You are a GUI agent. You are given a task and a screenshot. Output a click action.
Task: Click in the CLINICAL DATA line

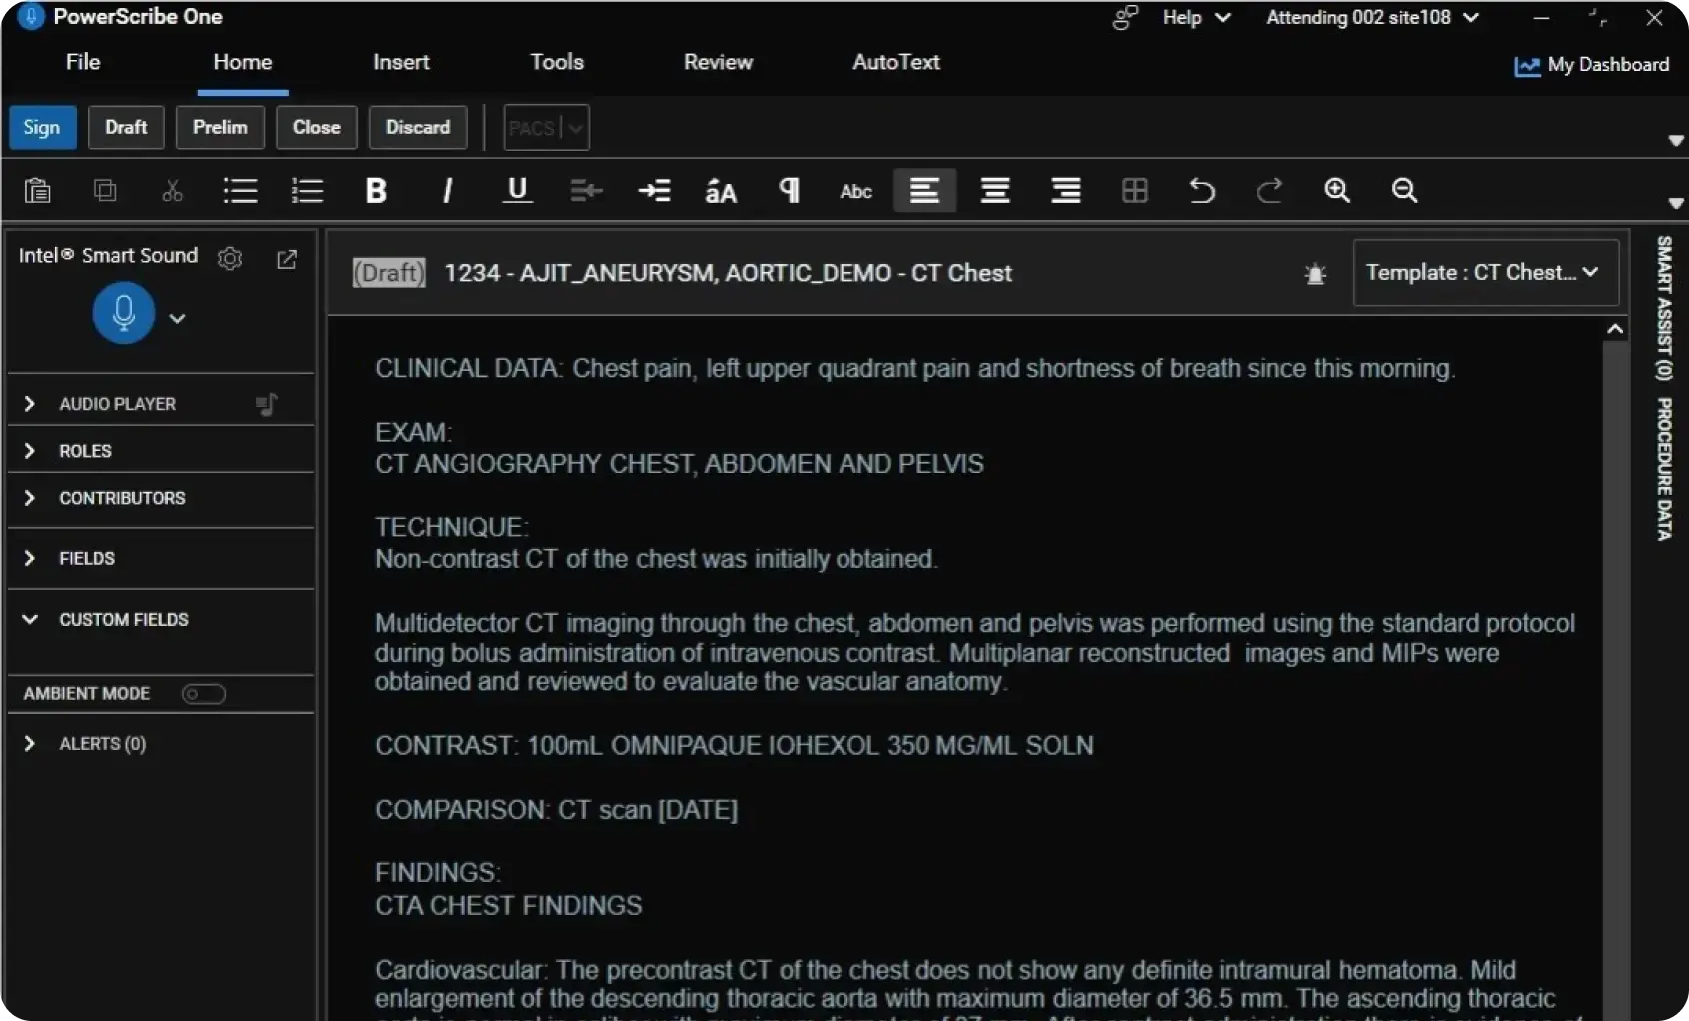(x=914, y=369)
